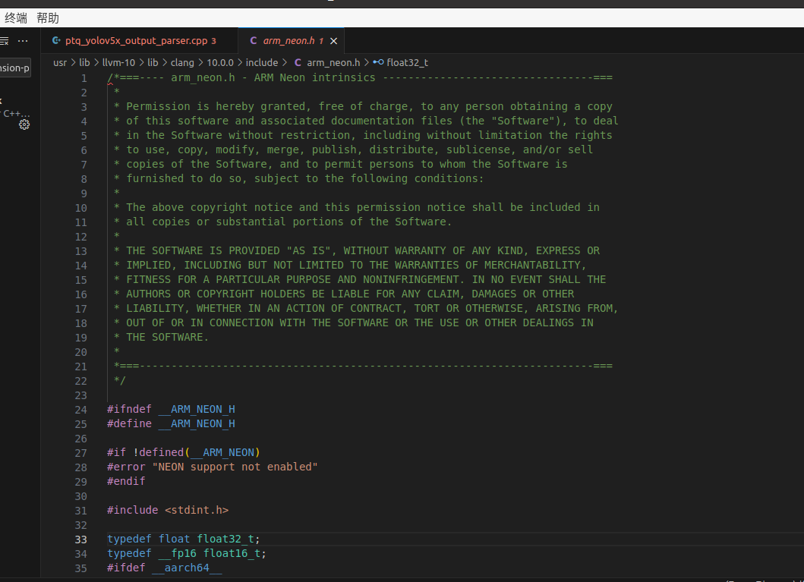Click 'THE SOFTWARE.' comment on line 19
Screen dimensions: 804x582
tap(168, 337)
